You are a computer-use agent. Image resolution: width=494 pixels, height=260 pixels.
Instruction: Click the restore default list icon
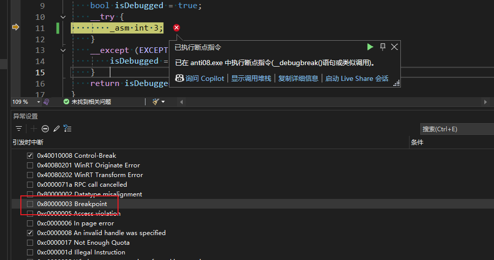pyautogui.click(x=68, y=129)
